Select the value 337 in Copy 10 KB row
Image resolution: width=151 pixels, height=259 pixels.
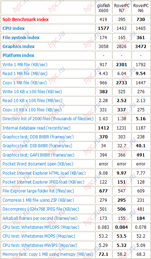(122, 110)
